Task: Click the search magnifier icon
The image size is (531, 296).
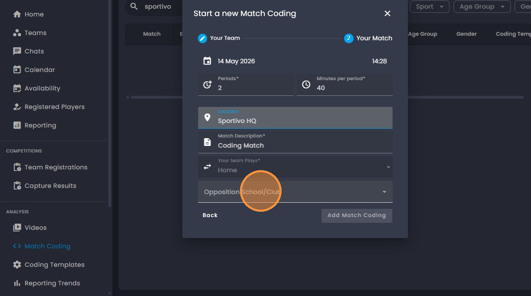Action: [134, 6]
